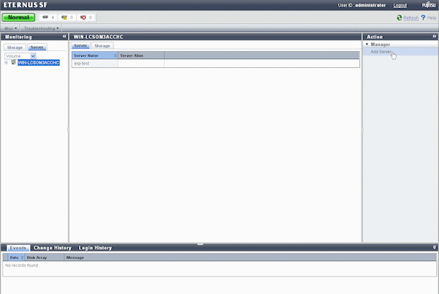
Task: Open the information events counter icon
Action: pos(45,18)
